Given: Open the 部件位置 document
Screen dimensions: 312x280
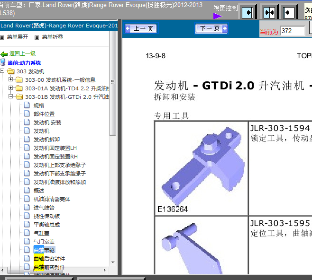Looking at the screenshot, I should [44, 114].
